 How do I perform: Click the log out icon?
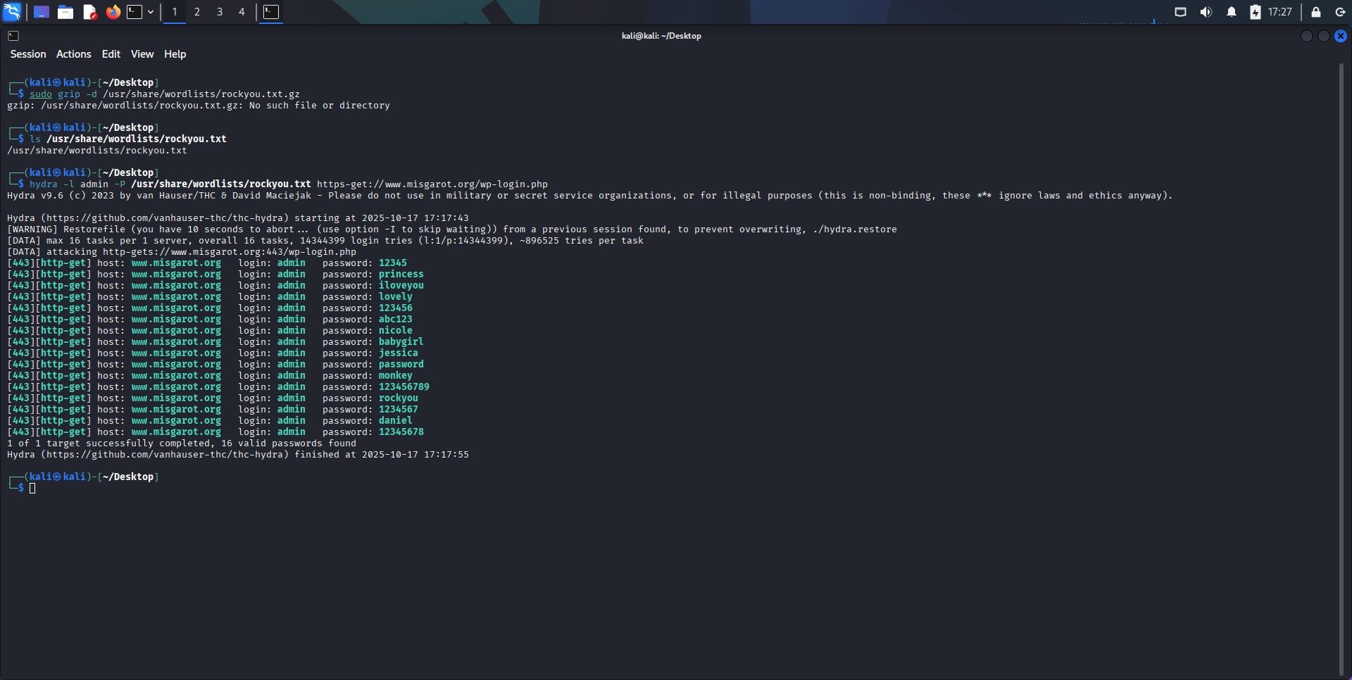tap(1340, 12)
